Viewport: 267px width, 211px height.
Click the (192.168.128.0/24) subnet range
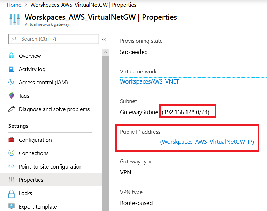[185, 112]
